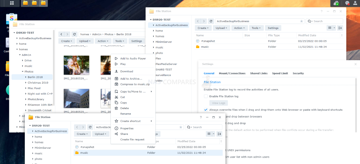Open column options menu in upper File Station
360x164 pixels.
tap(342, 35)
